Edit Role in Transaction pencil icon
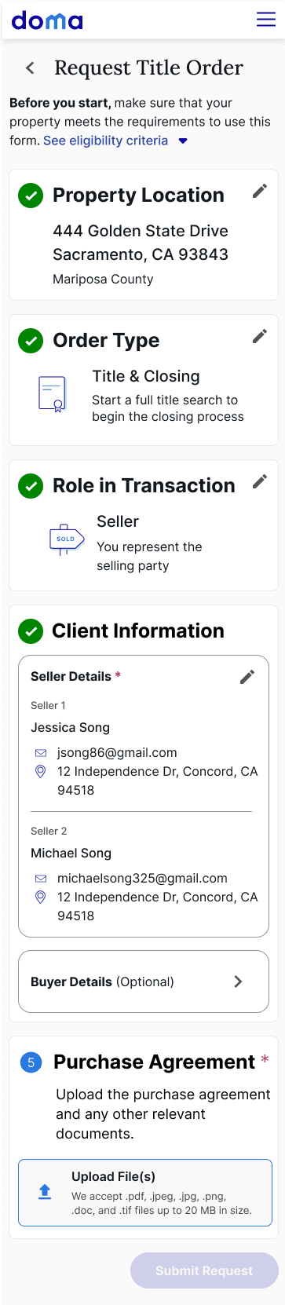Image resolution: width=285 pixels, height=1305 pixels. [260, 481]
